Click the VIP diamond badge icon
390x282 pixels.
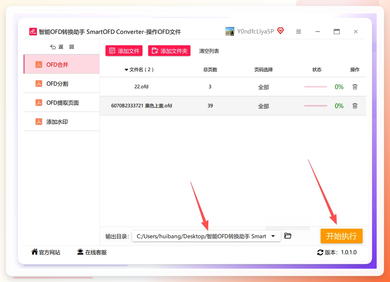[280, 31]
